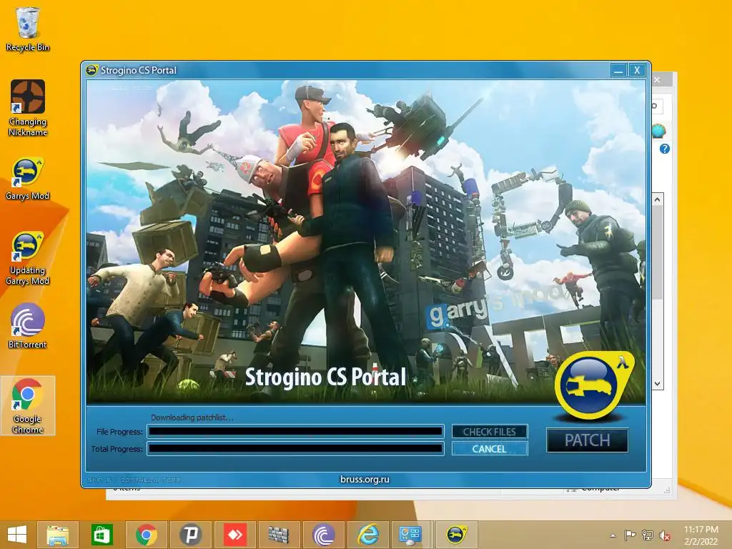
Task: Click the help icon in background window
Action: click(x=664, y=149)
